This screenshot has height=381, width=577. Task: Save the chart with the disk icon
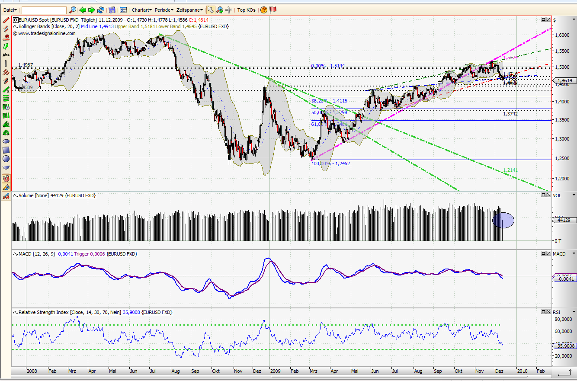(112, 10)
